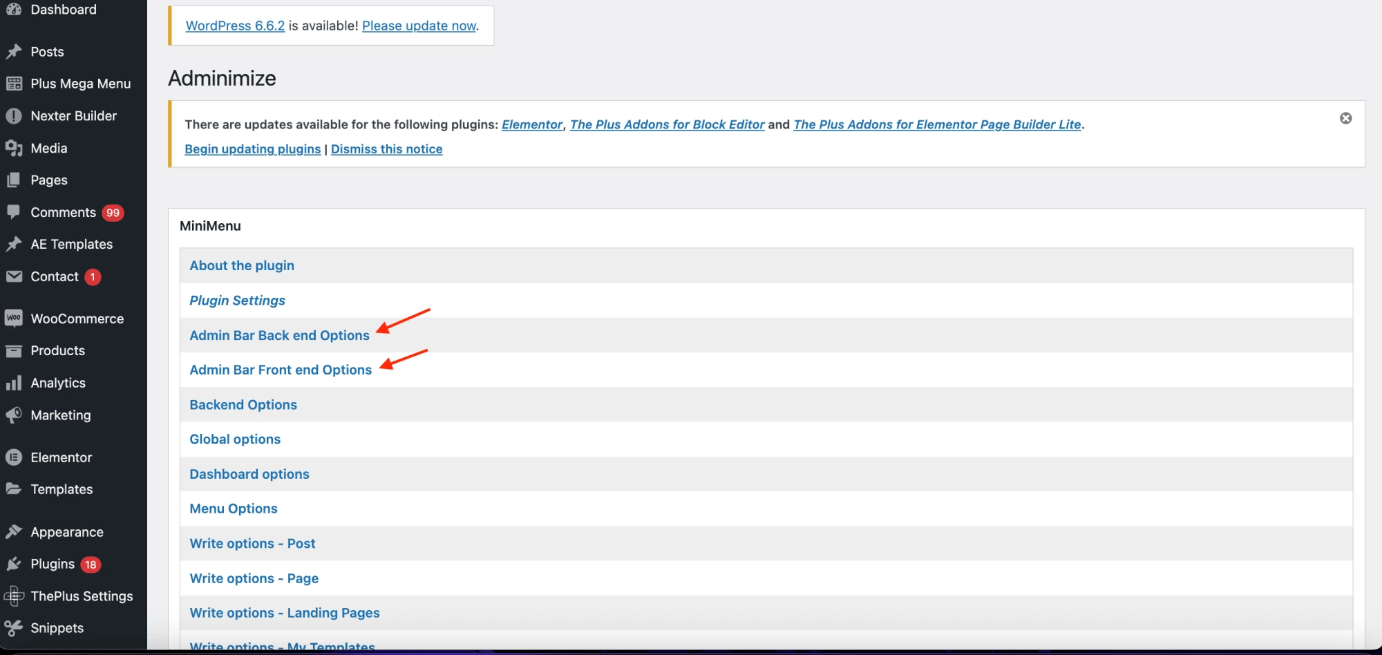The image size is (1382, 655).
Task: Open AE Templates from the sidebar
Action: 72,244
